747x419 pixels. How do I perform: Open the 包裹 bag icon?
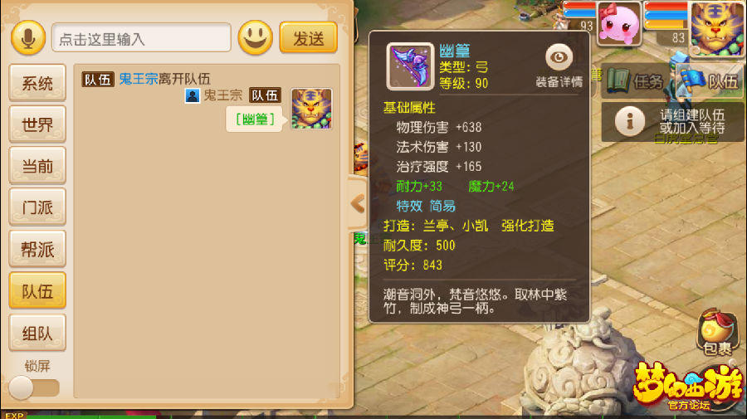pyautogui.click(x=717, y=333)
